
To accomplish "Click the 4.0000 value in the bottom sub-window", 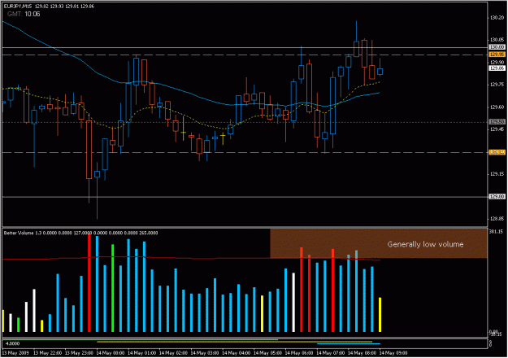I will coord(12,343).
